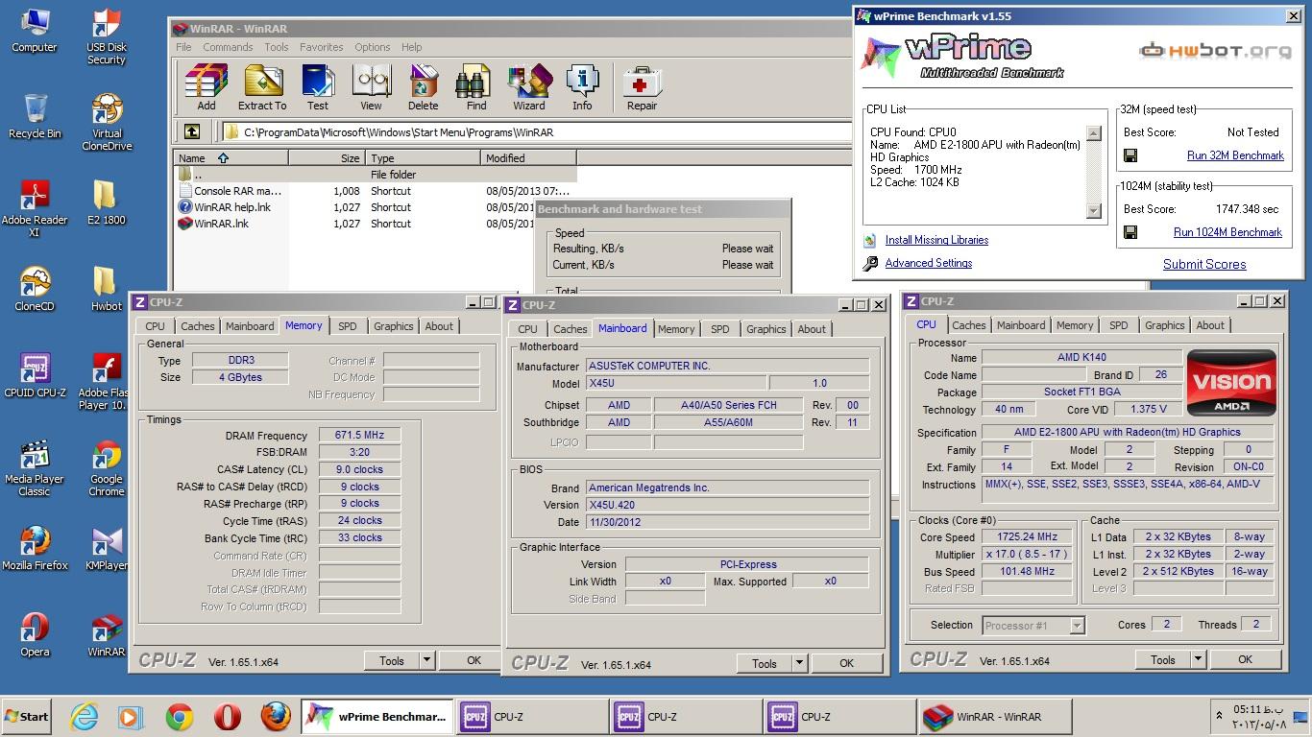This screenshot has height=737, width=1312.
Task: Open the Hwbot folder on desktop
Action: (x=107, y=289)
